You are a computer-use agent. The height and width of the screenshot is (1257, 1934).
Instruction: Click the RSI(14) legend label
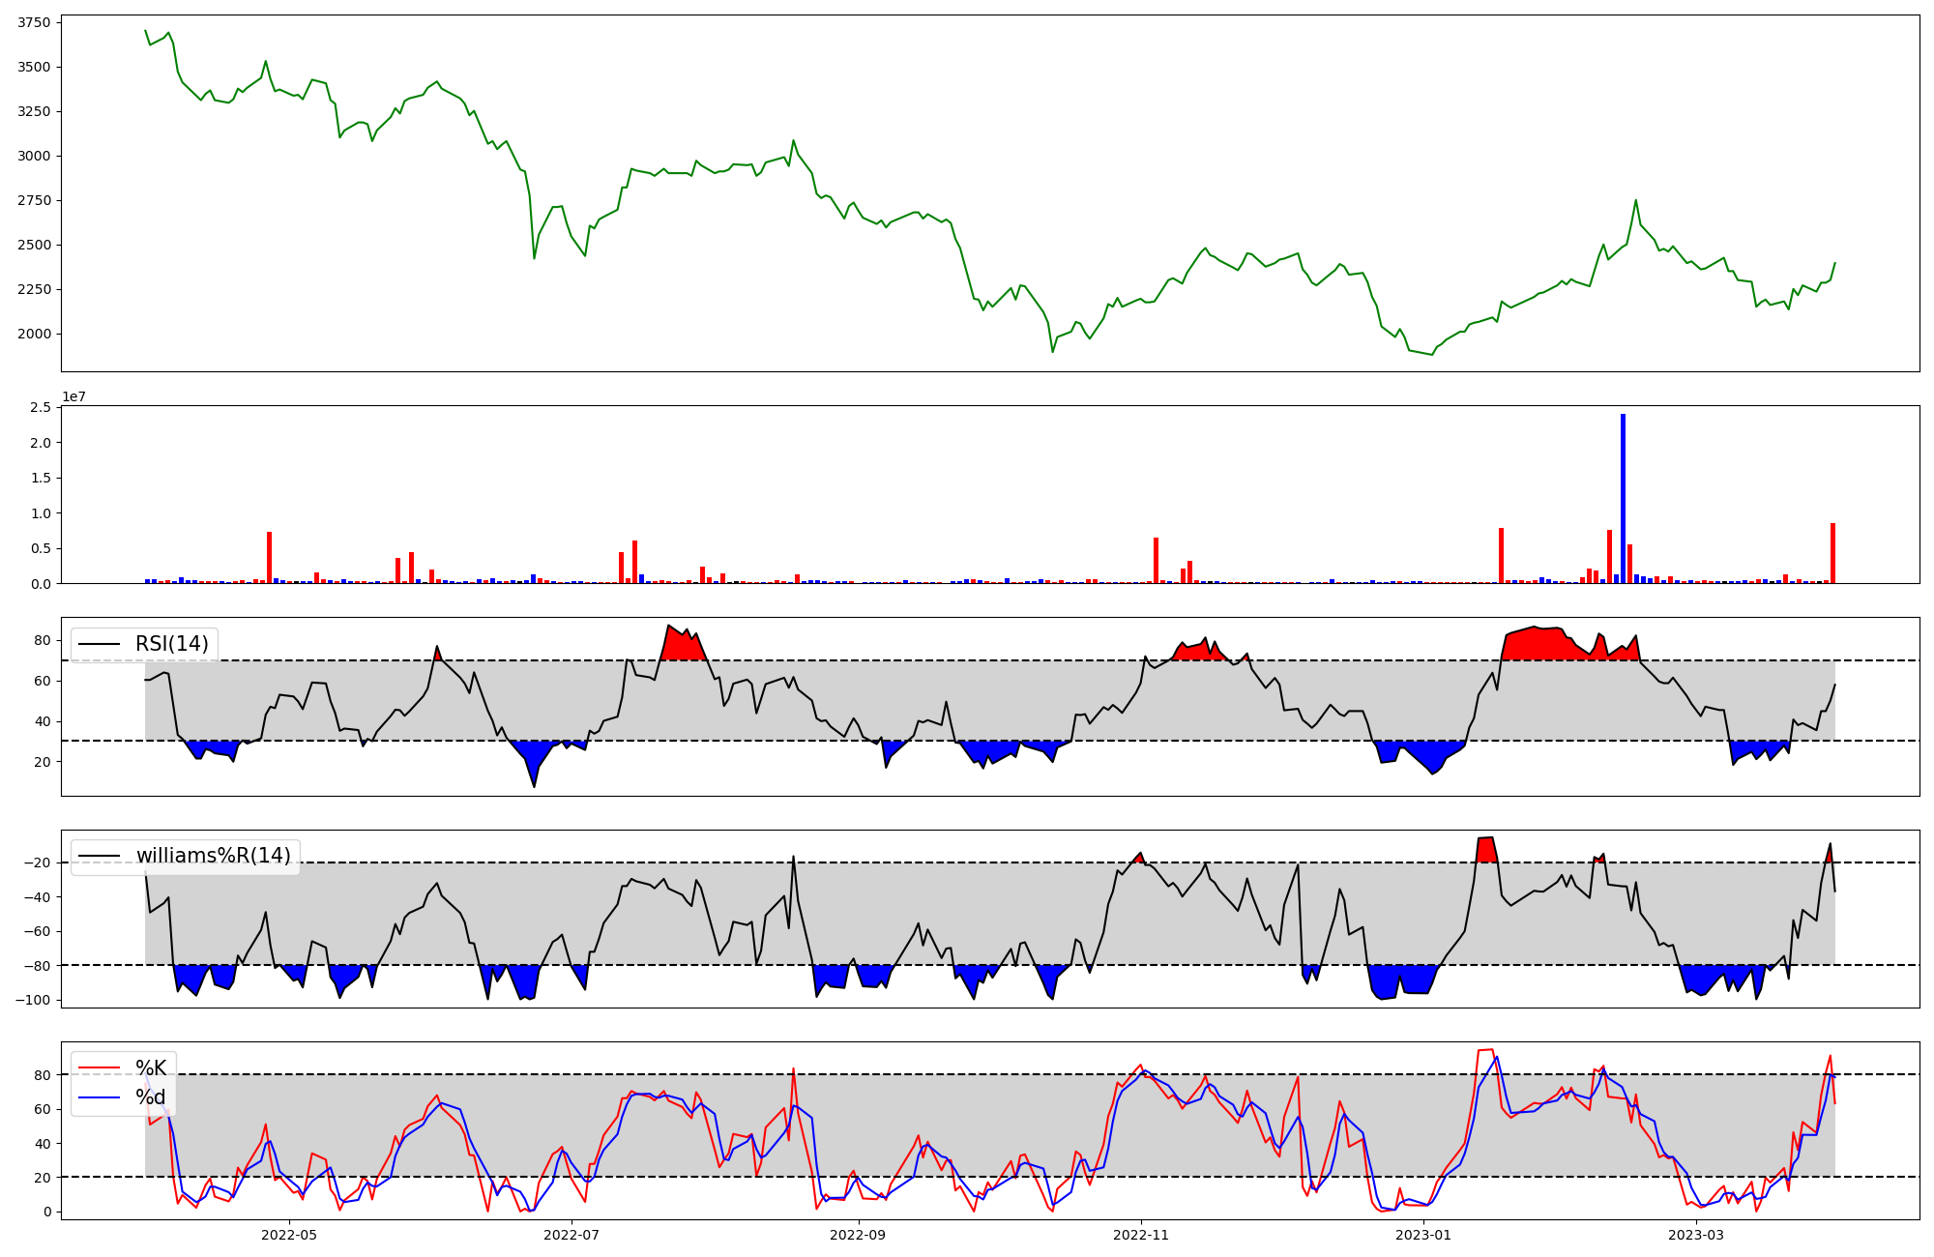pyautogui.click(x=171, y=644)
